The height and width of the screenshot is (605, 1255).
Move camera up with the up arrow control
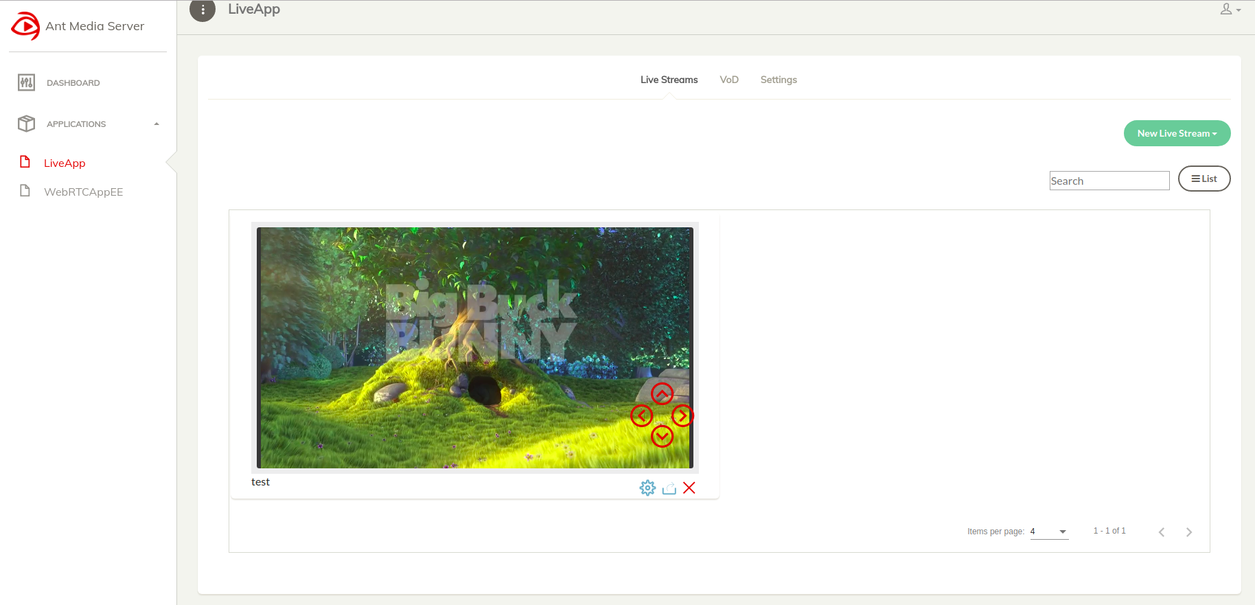point(662,393)
